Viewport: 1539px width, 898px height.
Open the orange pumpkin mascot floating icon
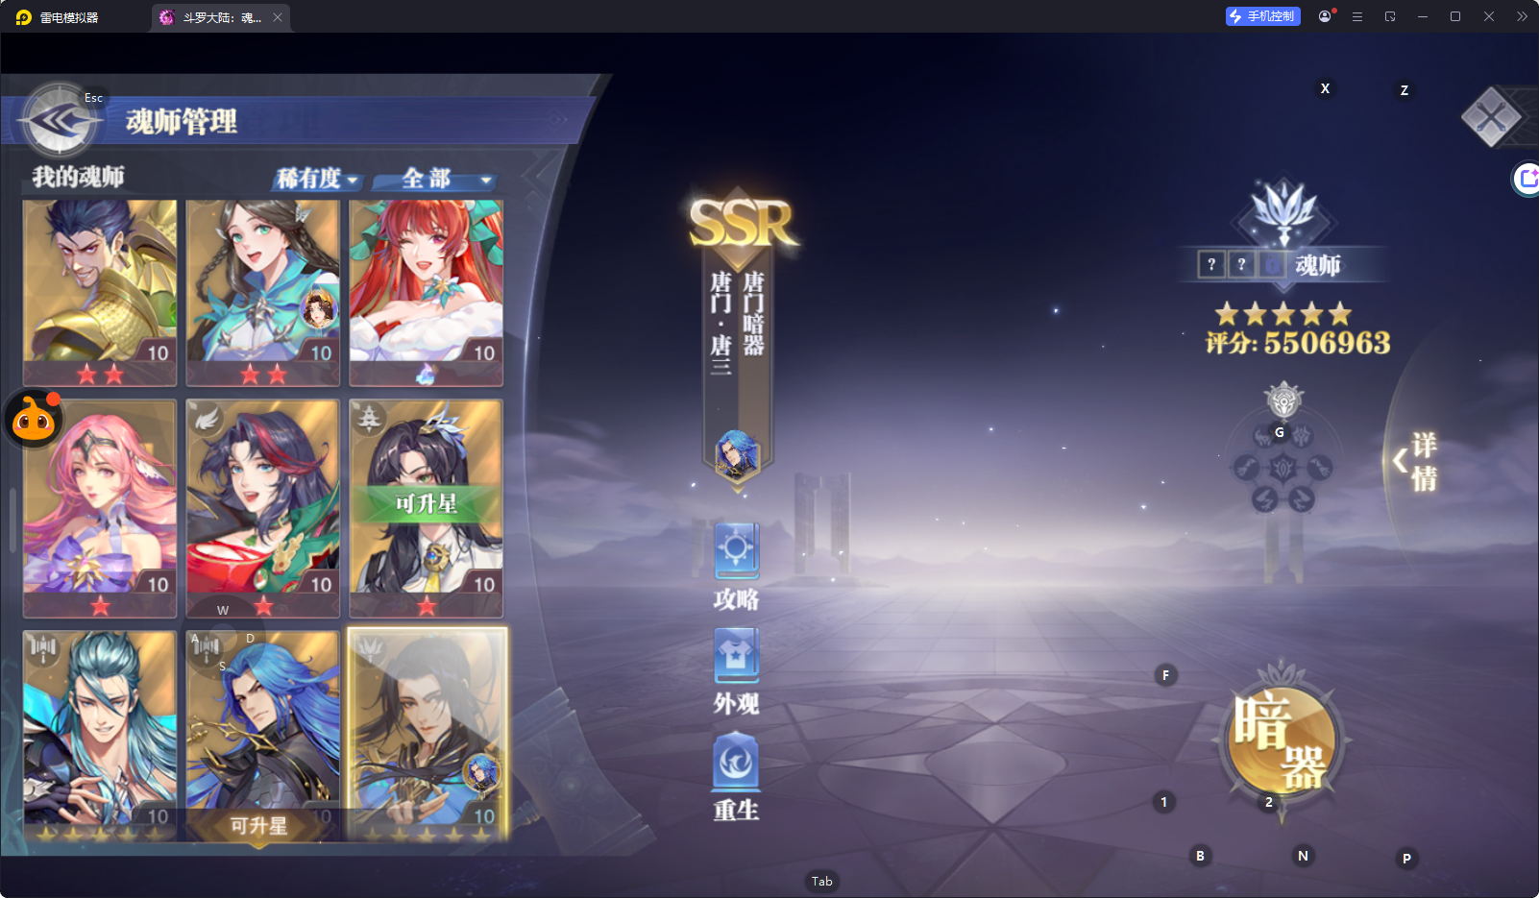point(35,419)
